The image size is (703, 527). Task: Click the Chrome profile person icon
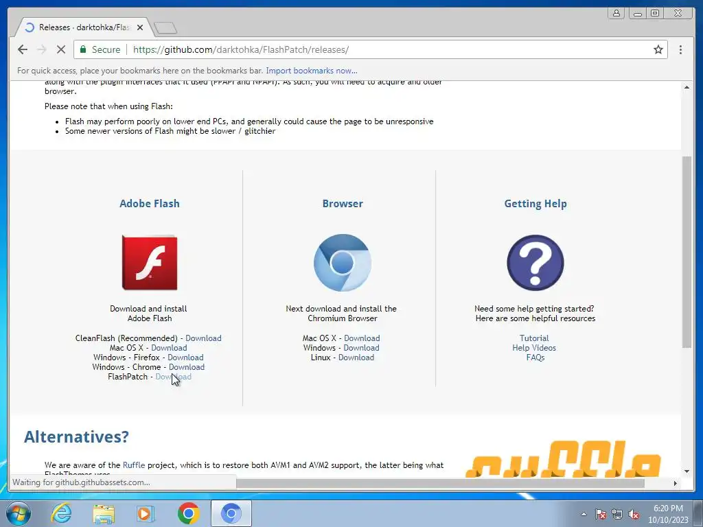click(x=616, y=13)
